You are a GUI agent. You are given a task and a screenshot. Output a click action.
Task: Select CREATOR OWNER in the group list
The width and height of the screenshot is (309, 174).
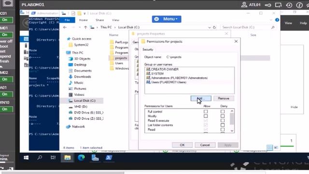point(162,69)
